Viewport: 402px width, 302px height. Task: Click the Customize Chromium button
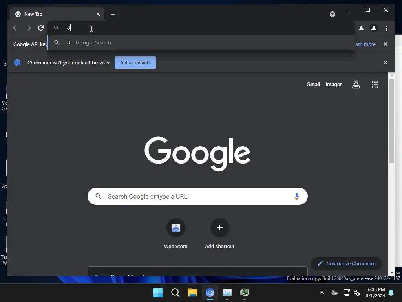coord(346,264)
